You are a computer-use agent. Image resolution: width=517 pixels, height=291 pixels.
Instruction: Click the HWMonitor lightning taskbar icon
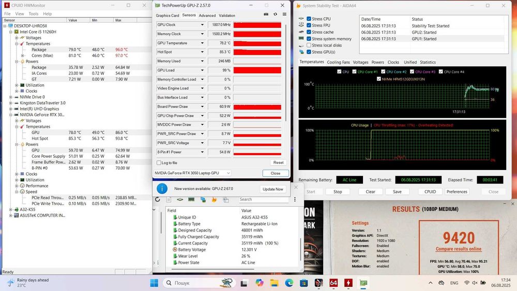[x=348, y=283]
